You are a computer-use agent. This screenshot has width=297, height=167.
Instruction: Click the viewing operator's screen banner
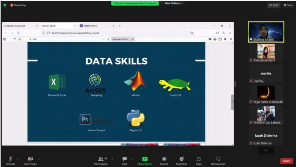pos(135,3)
